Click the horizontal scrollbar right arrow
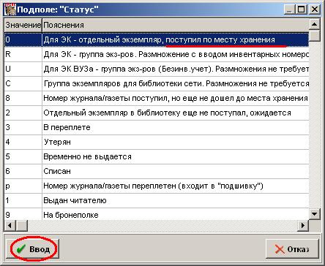 tap(303, 225)
